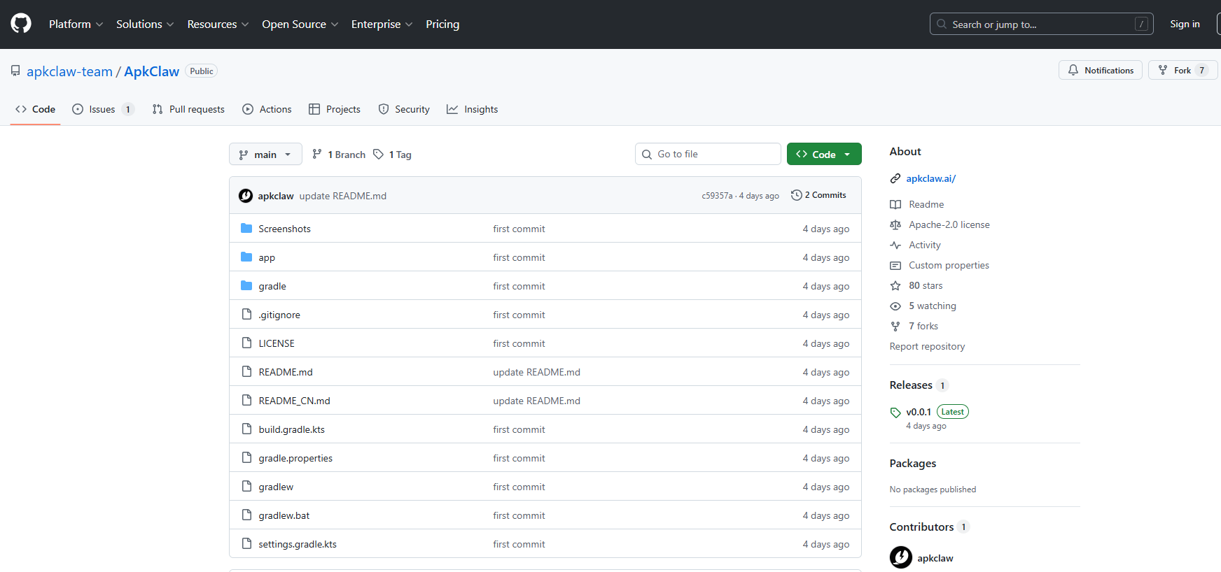
Task: Click the GitHub logo icon
Action: (21, 24)
